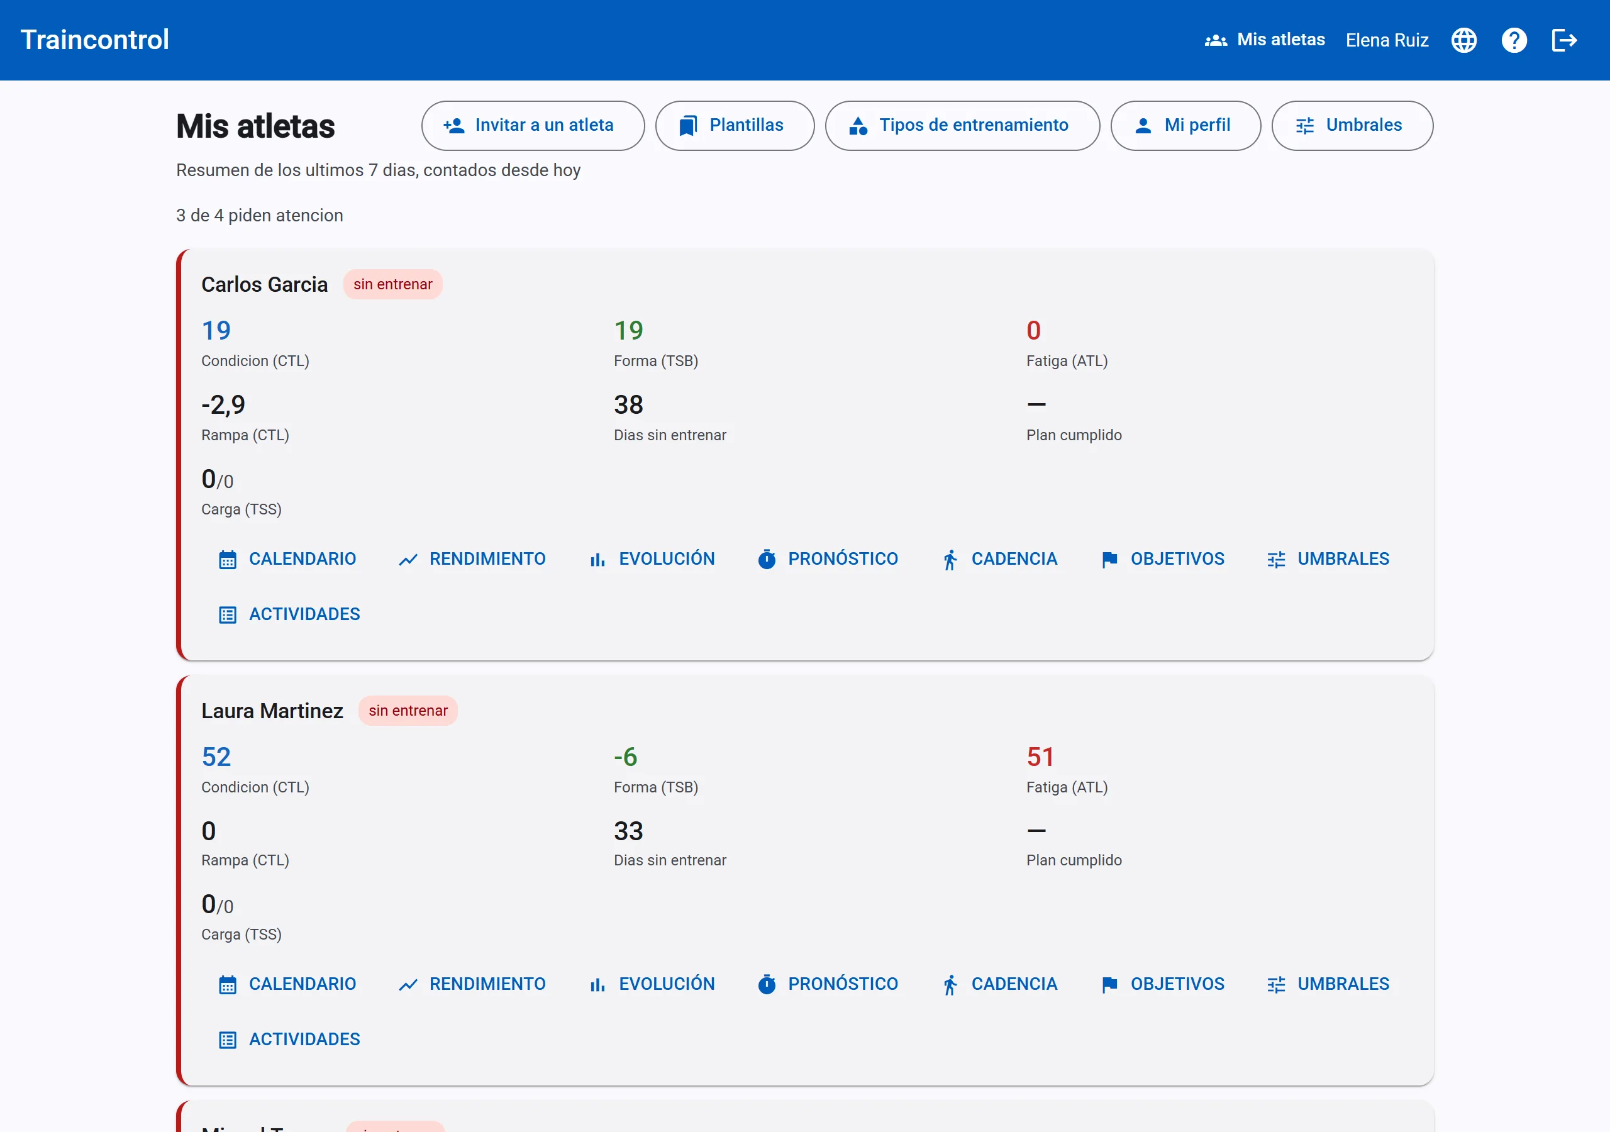Click the Traincontrol logo title
Screen dimensions: 1610x1132
tap(95, 40)
